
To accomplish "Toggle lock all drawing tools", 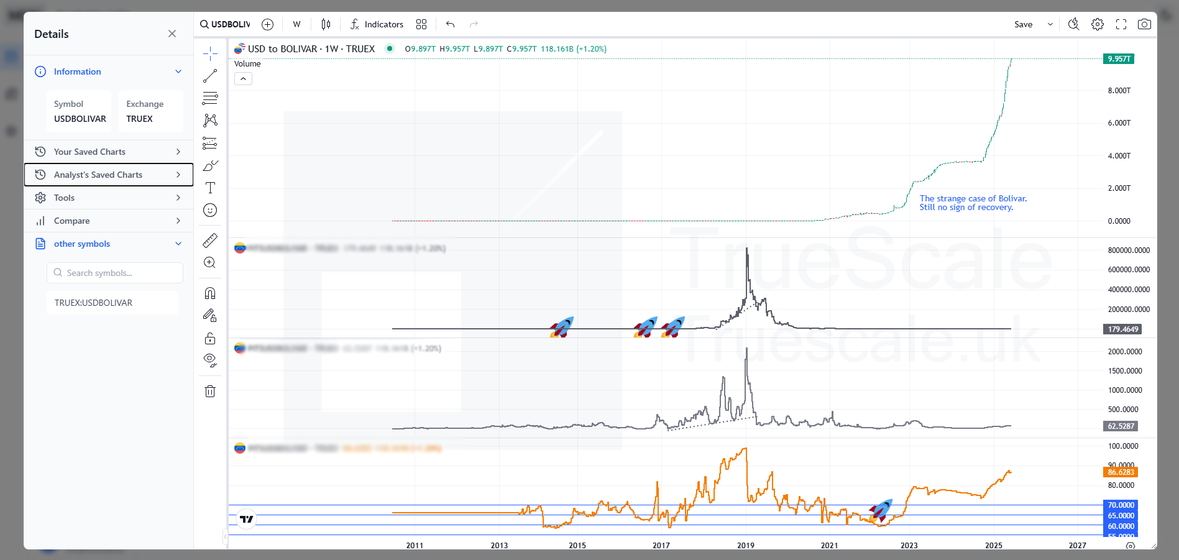I will point(210,338).
